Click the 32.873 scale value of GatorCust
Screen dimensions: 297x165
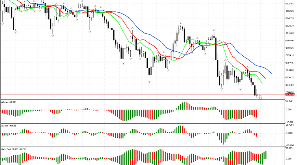(290, 149)
